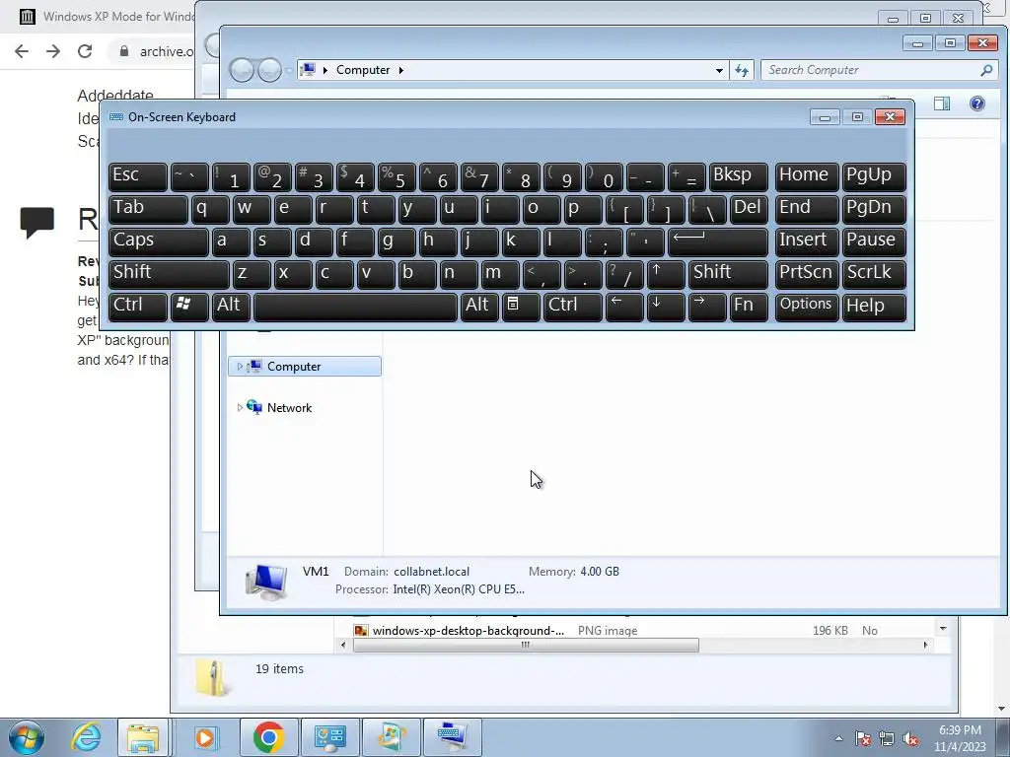Open Internet Explorer from taskbar
This screenshot has width=1010, height=757.
(x=86, y=737)
